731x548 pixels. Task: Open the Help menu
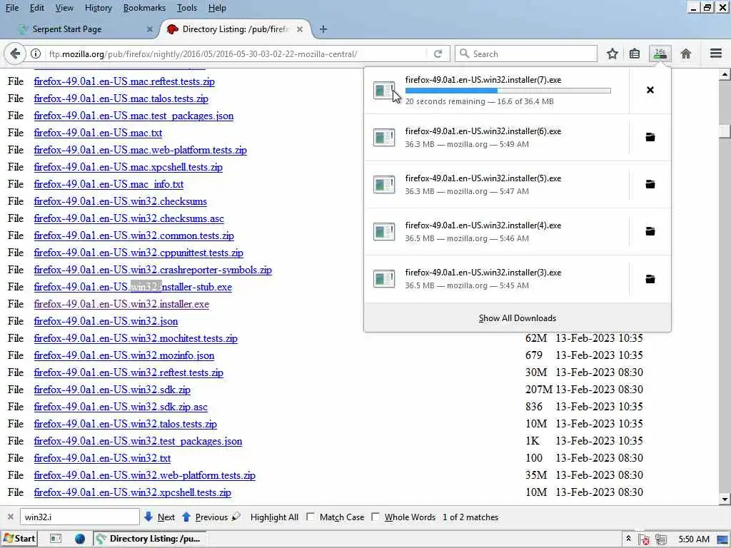click(217, 8)
